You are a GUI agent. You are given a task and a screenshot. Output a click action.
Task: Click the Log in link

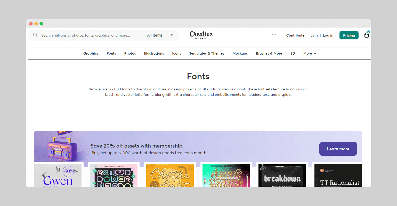pyautogui.click(x=328, y=35)
